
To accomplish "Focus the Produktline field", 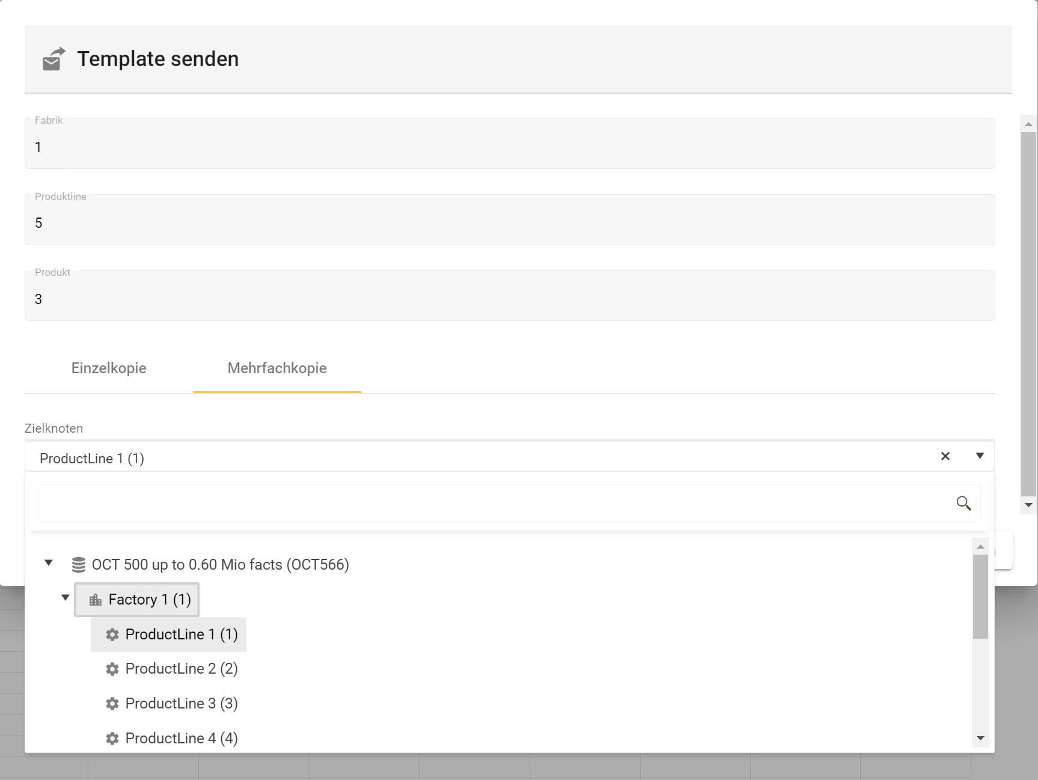I will pos(509,223).
